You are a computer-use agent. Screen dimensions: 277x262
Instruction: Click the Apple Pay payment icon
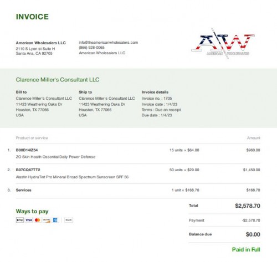coord(20,220)
